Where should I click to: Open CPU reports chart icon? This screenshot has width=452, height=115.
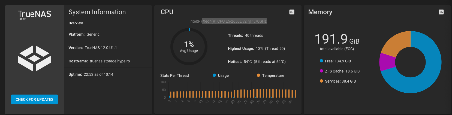292,12
